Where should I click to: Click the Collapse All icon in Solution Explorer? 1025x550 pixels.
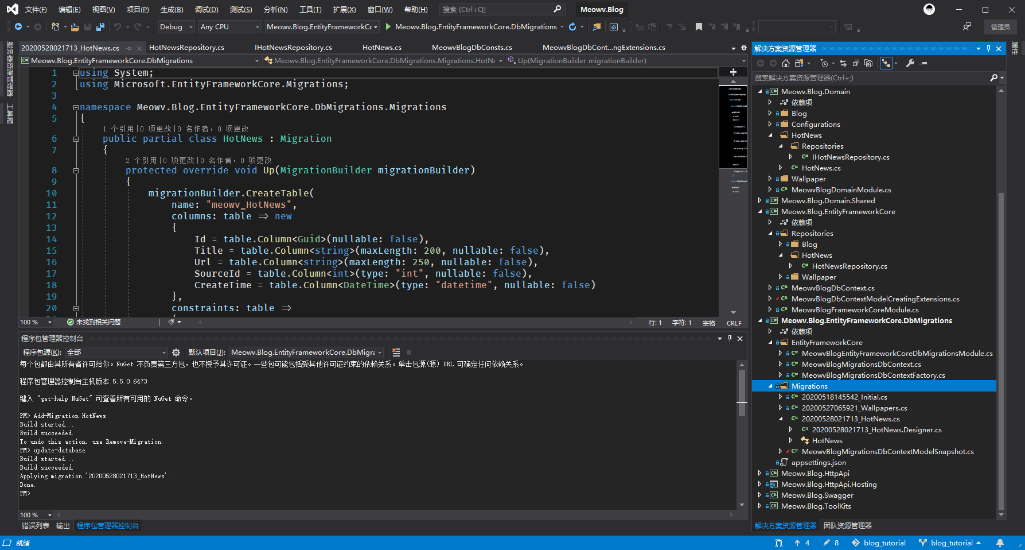pyautogui.click(x=856, y=63)
